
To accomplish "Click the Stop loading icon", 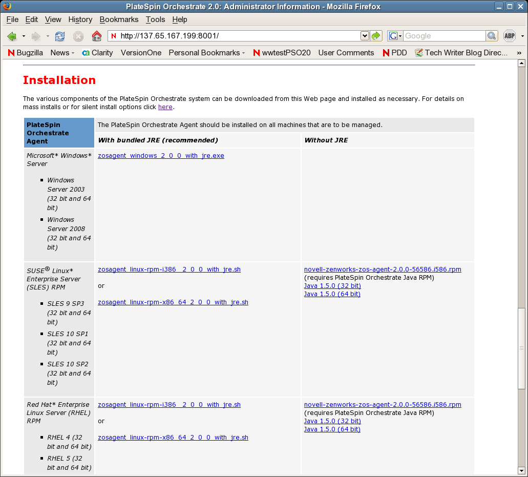I will [x=78, y=36].
